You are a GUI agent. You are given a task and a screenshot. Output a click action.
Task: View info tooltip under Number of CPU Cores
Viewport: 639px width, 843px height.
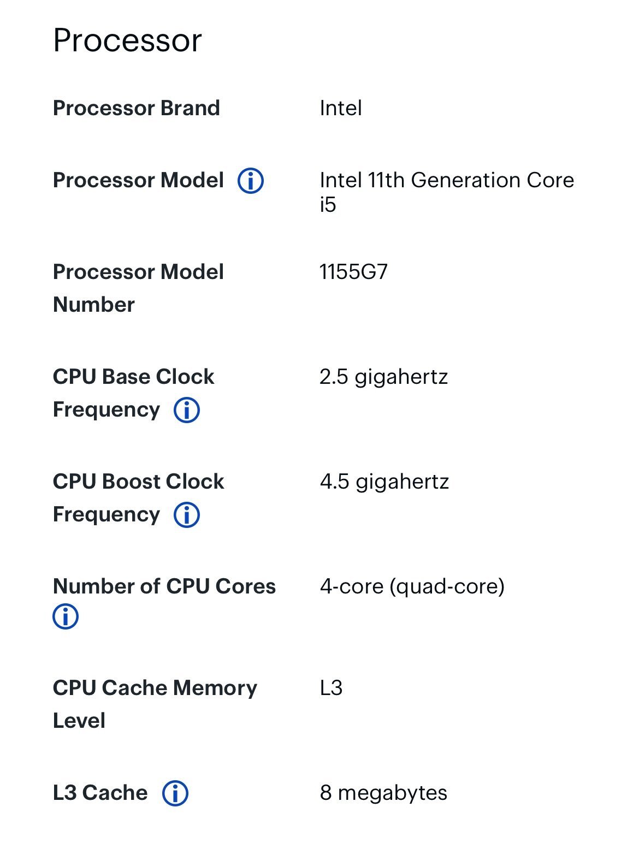(66, 616)
